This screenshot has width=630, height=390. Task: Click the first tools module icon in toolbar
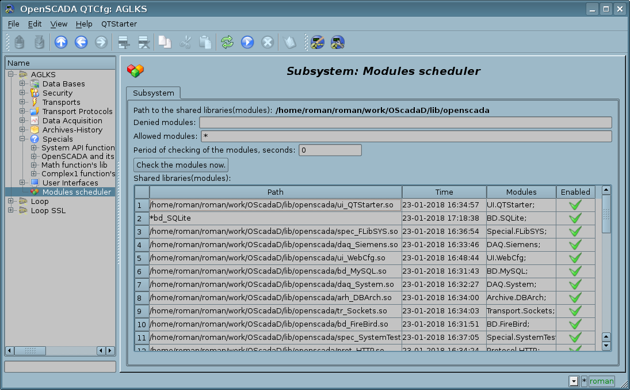click(x=318, y=42)
